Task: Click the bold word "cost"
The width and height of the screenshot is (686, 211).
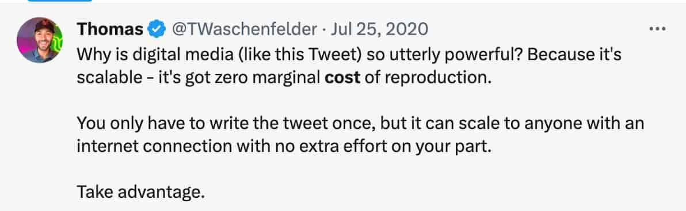Action: pyautogui.click(x=342, y=78)
